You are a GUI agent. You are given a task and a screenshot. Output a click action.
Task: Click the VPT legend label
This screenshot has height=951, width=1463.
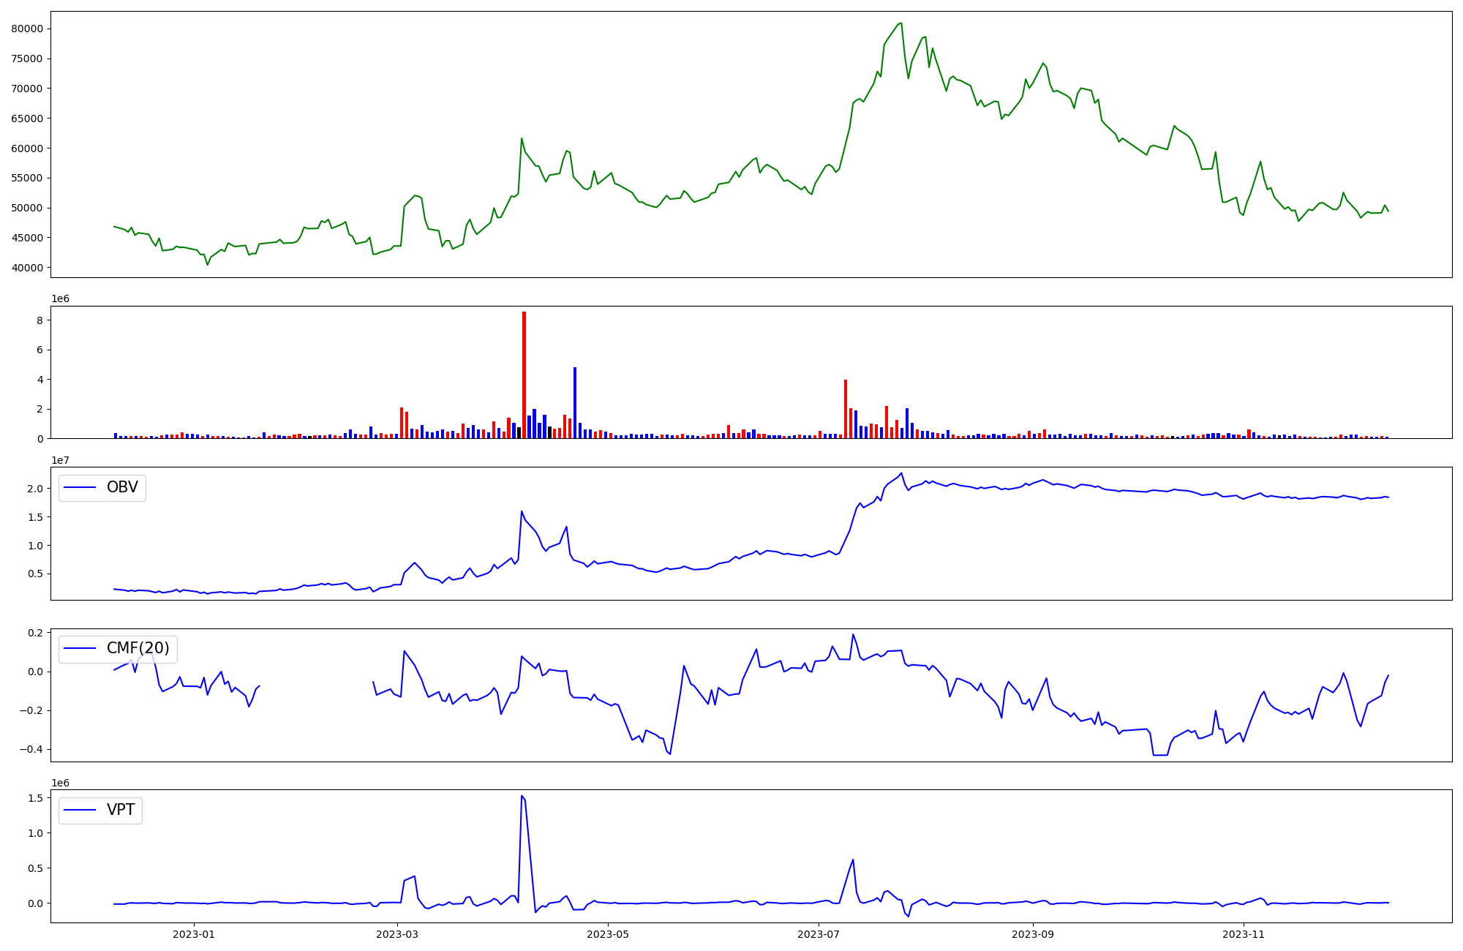(121, 810)
